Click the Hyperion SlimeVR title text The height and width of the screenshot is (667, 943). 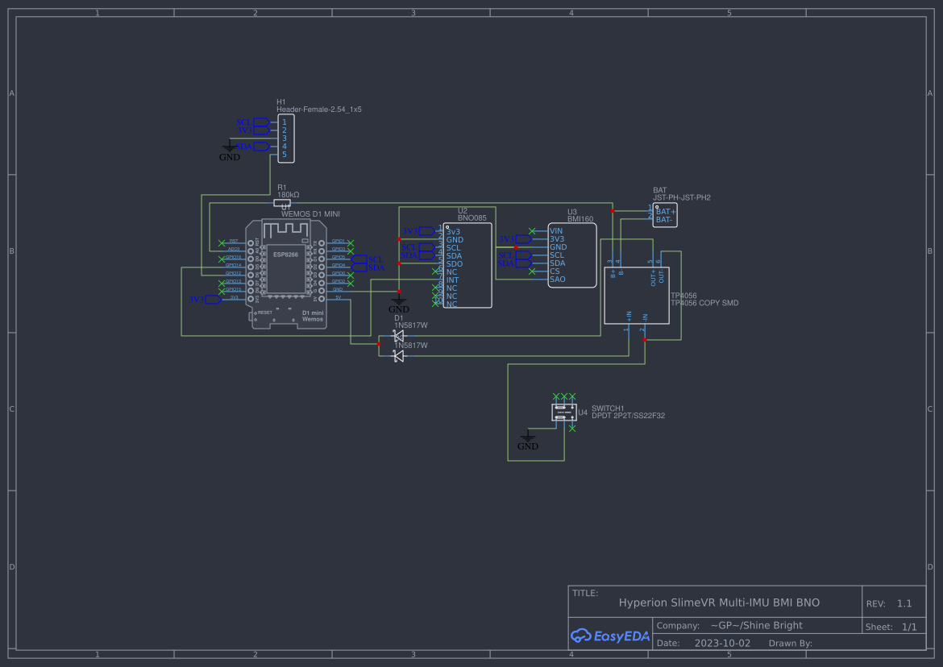[x=719, y=603]
